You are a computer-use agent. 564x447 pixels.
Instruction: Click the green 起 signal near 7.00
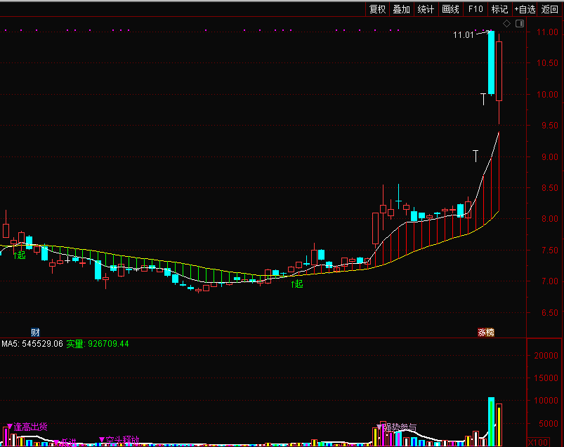(x=297, y=284)
